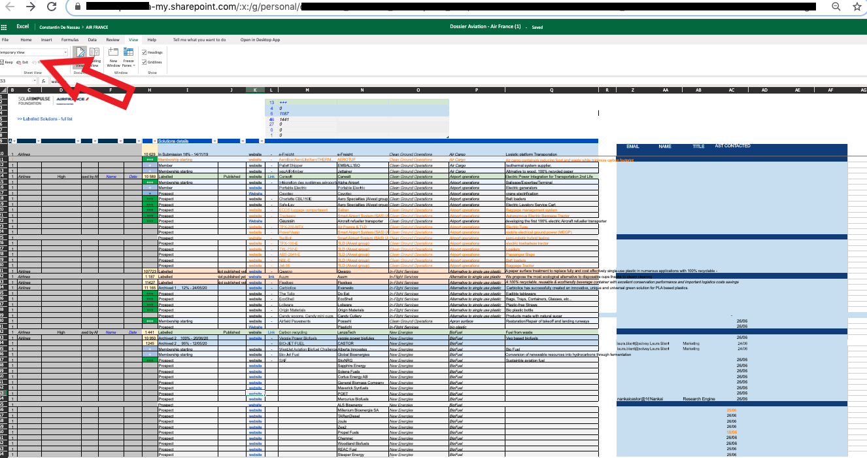Reload the browser page
This screenshot has height=458, width=867.
(x=52, y=7)
